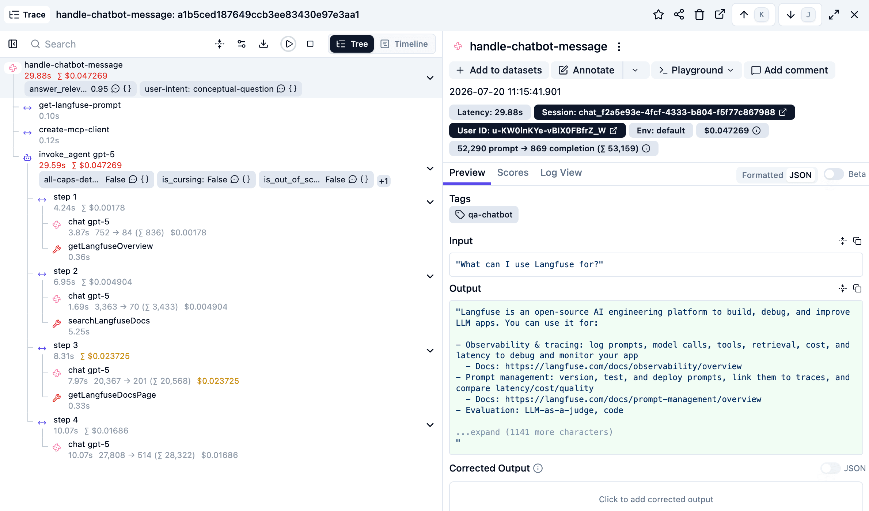Open User ID u-KW0lnKYe link

tap(537, 130)
